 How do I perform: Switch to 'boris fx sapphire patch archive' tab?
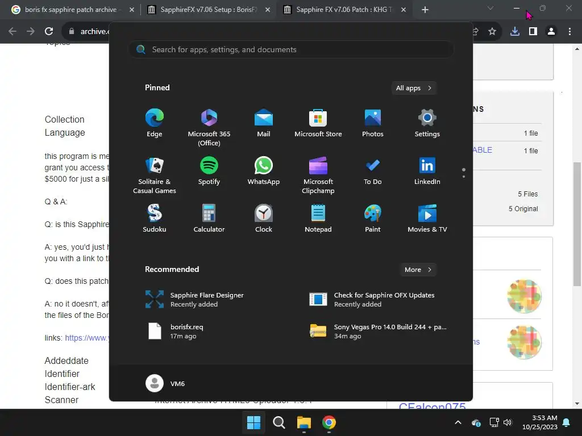(72, 10)
